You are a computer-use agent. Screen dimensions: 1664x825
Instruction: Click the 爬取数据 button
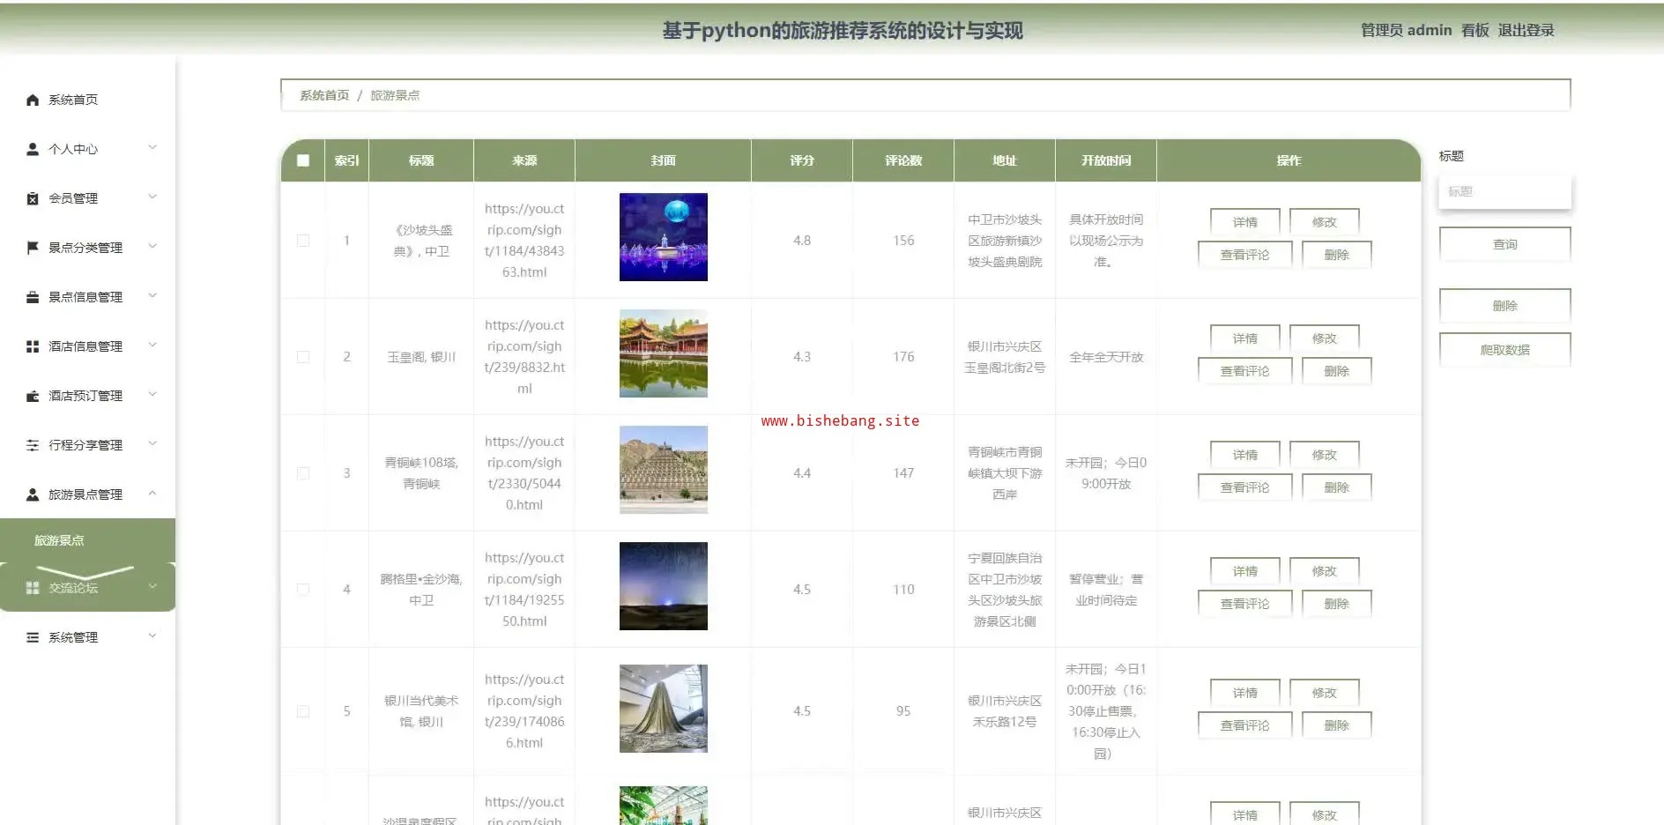pos(1504,350)
